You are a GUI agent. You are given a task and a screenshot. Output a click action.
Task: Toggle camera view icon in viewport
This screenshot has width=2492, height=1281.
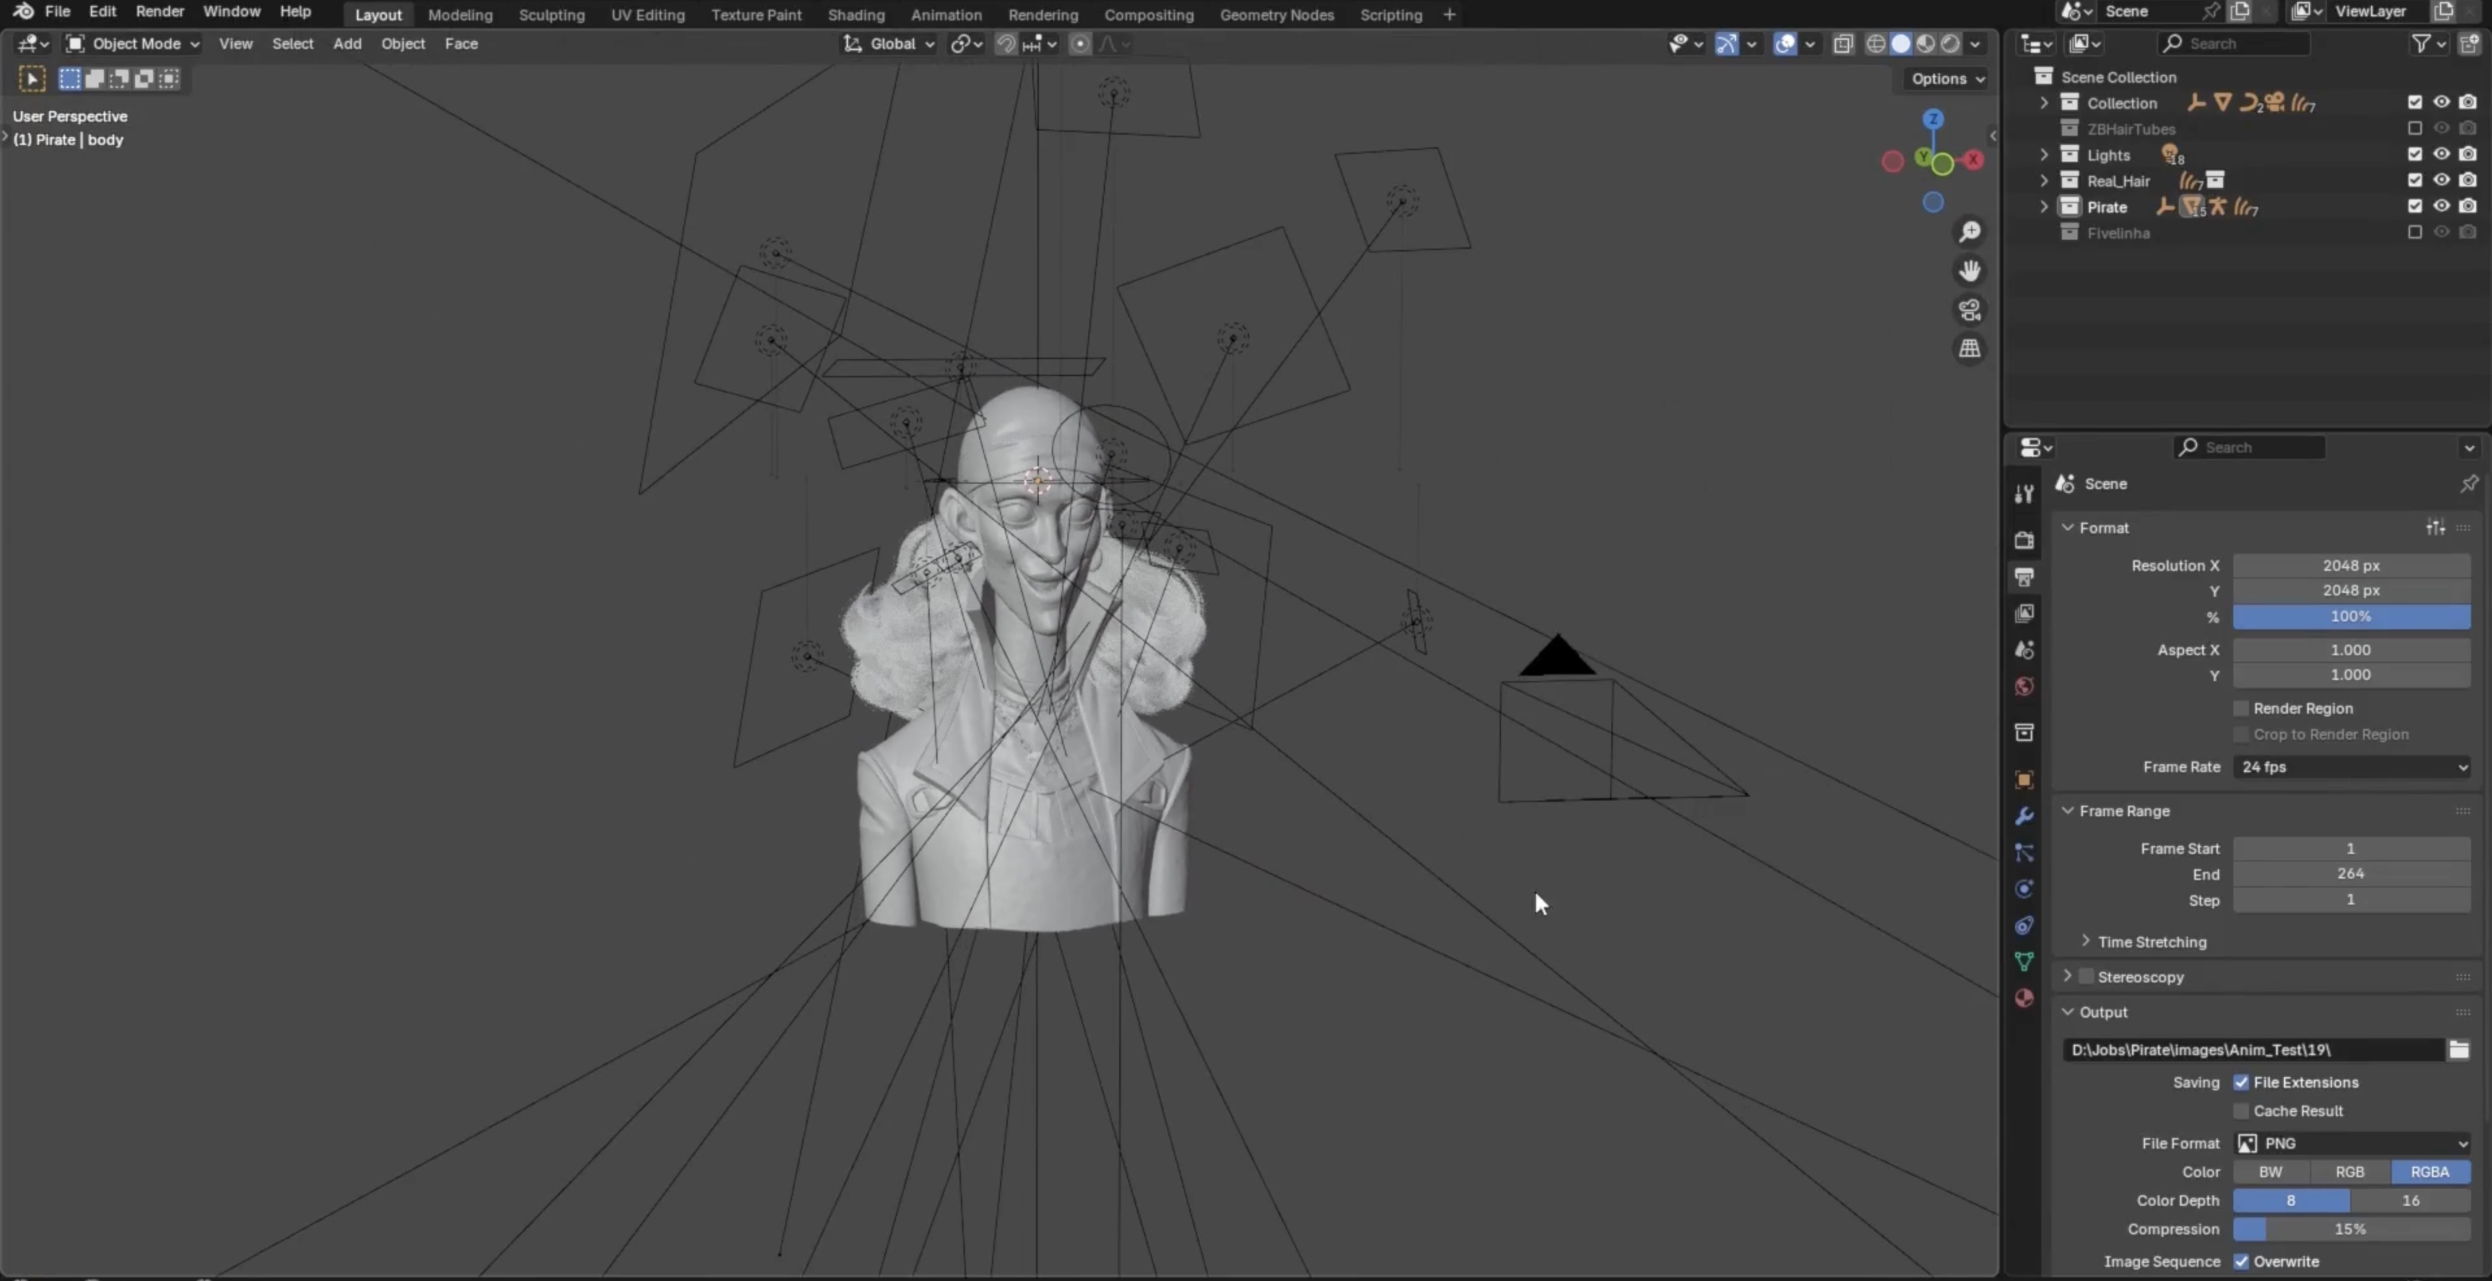point(1969,309)
